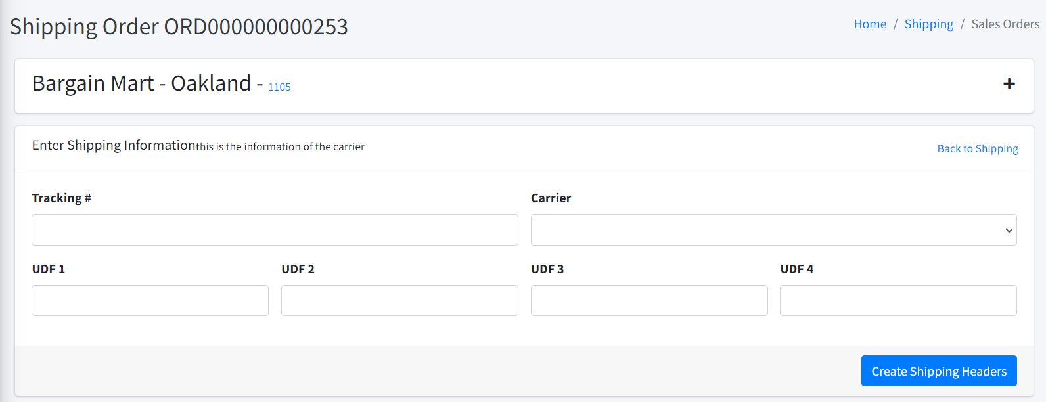
Task: Focus the UDF 4 text box
Action: [898, 300]
